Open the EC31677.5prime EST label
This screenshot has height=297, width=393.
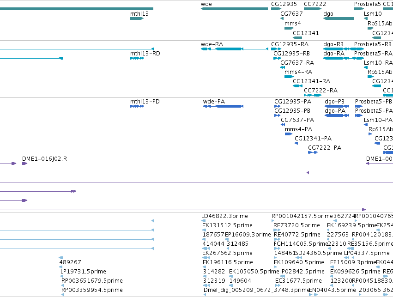click(x=298, y=281)
